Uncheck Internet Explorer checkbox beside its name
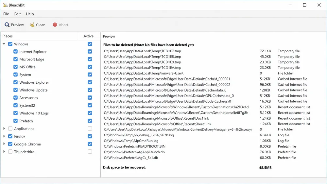Image resolution: width=327 pixels, height=184 pixels. (x=15, y=51)
